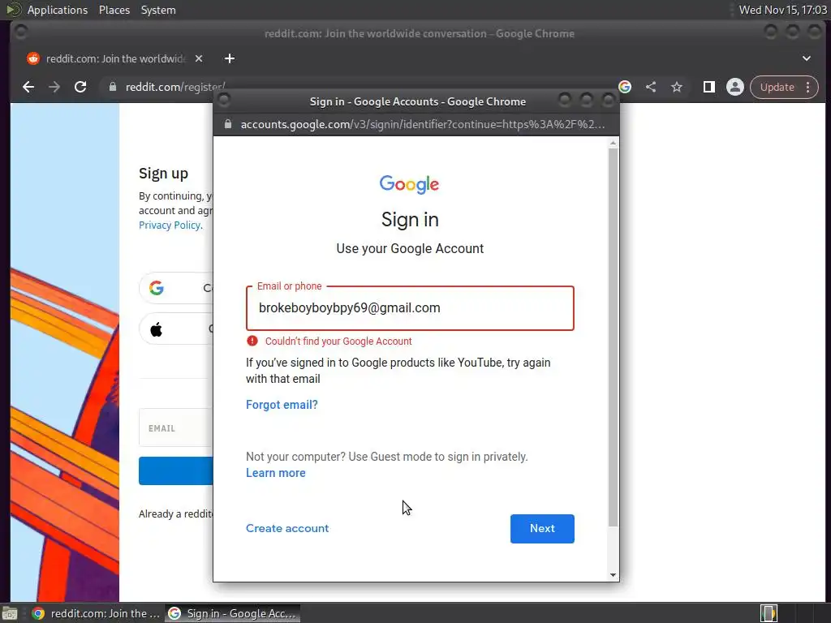Screen dimensions: 831x623
Task: Switch to reddit.com taskbar window
Action: (96, 613)
